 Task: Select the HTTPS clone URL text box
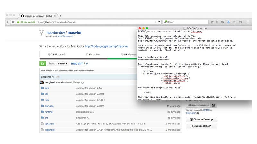[198, 105]
